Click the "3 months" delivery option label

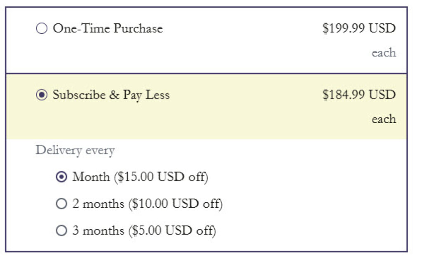98,230
